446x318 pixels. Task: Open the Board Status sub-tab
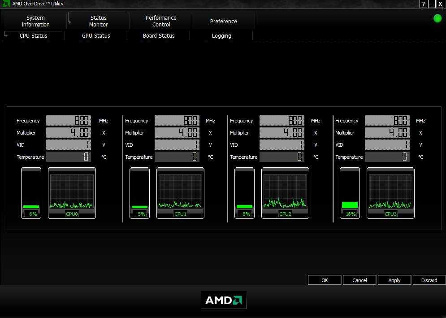click(x=159, y=36)
